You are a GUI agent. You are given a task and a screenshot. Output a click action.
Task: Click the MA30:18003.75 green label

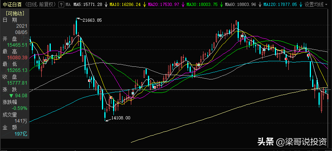pyautogui.click(x=202, y=4)
